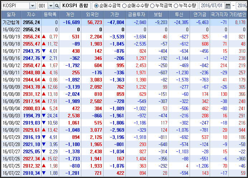Click the 지수 column header
Viewport: 248px width, 178px height.
point(31,15)
